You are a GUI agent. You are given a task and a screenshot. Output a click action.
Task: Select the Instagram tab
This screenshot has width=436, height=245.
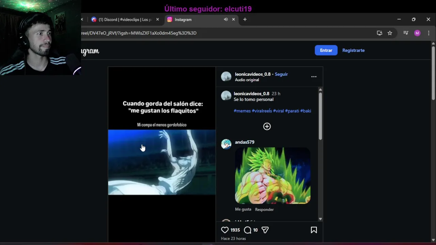[201, 19]
